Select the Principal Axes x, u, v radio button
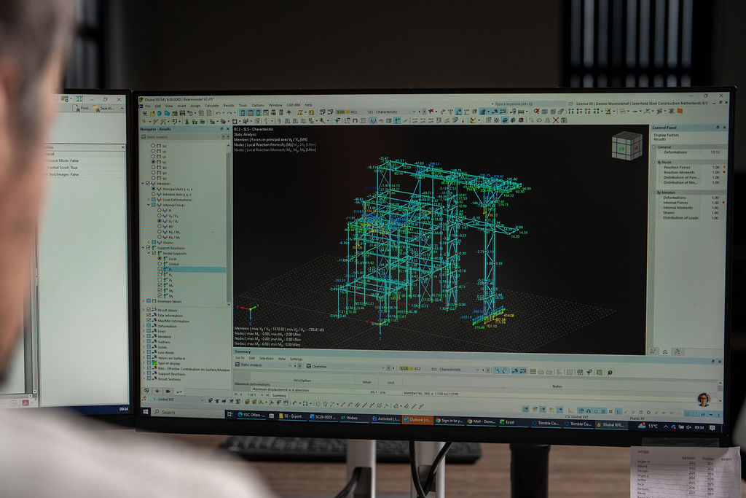The width and height of the screenshot is (746, 498). click(x=153, y=189)
